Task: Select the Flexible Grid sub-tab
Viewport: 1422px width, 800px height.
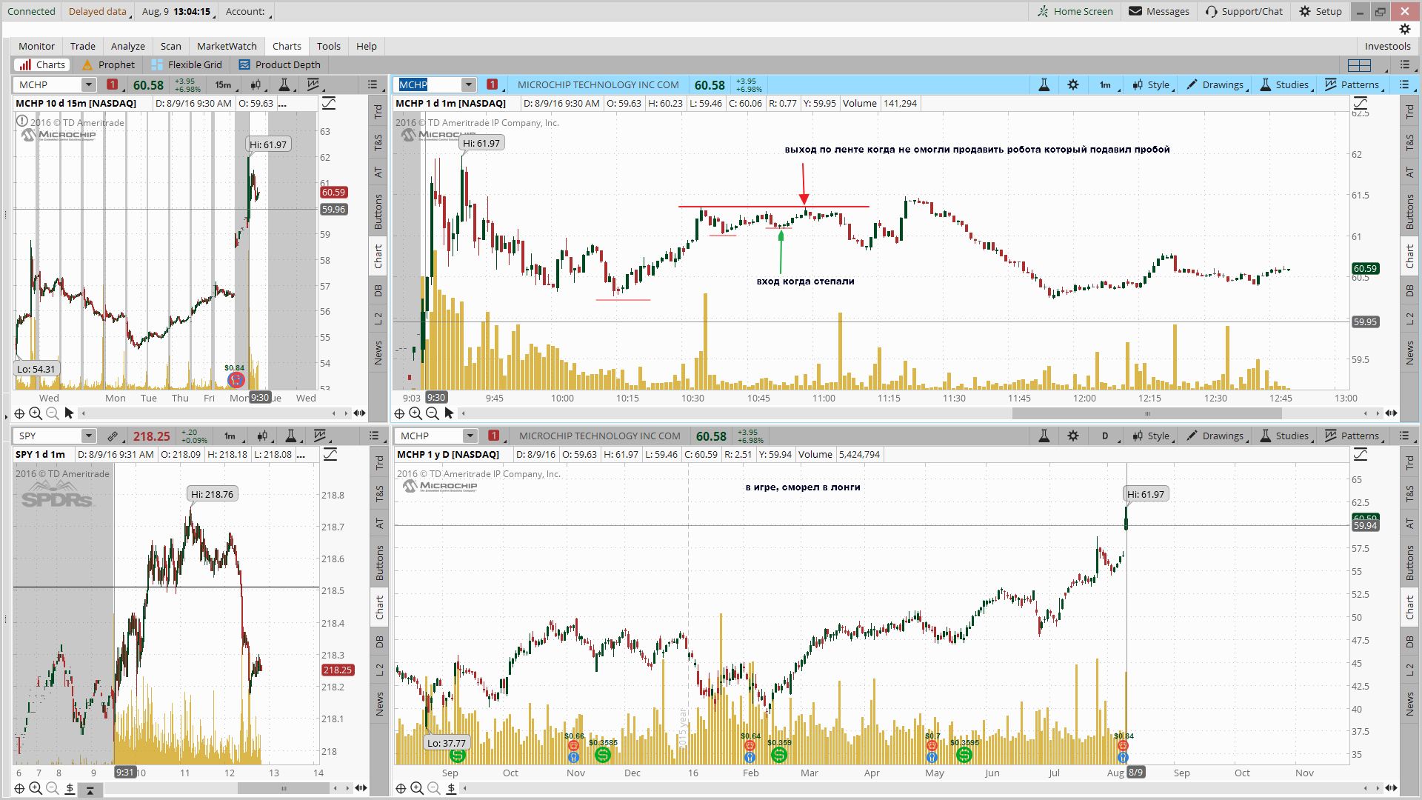Action: point(187,64)
